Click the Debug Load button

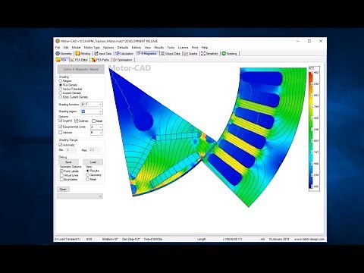point(93,162)
